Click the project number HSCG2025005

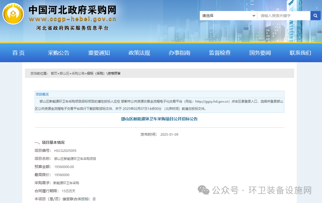65,151
